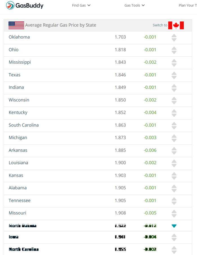This screenshot has width=197, height=255.
Task: Open the Find Gas dropdown menu
Action: [x=81, y=5]
